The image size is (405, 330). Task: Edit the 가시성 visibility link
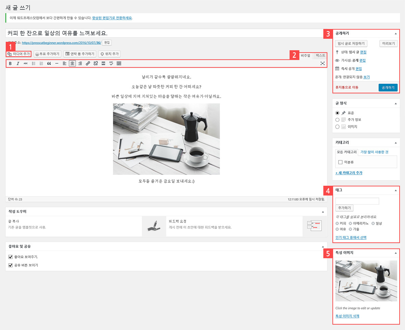click(362, 61)
